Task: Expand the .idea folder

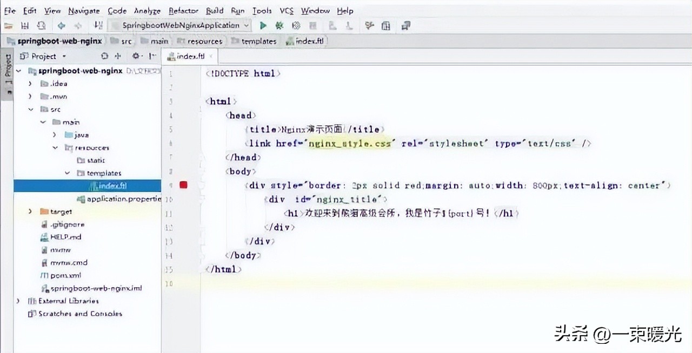Action: [x=31, y=84]
